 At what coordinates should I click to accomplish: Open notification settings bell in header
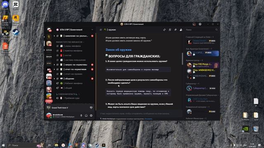point(170,30)
